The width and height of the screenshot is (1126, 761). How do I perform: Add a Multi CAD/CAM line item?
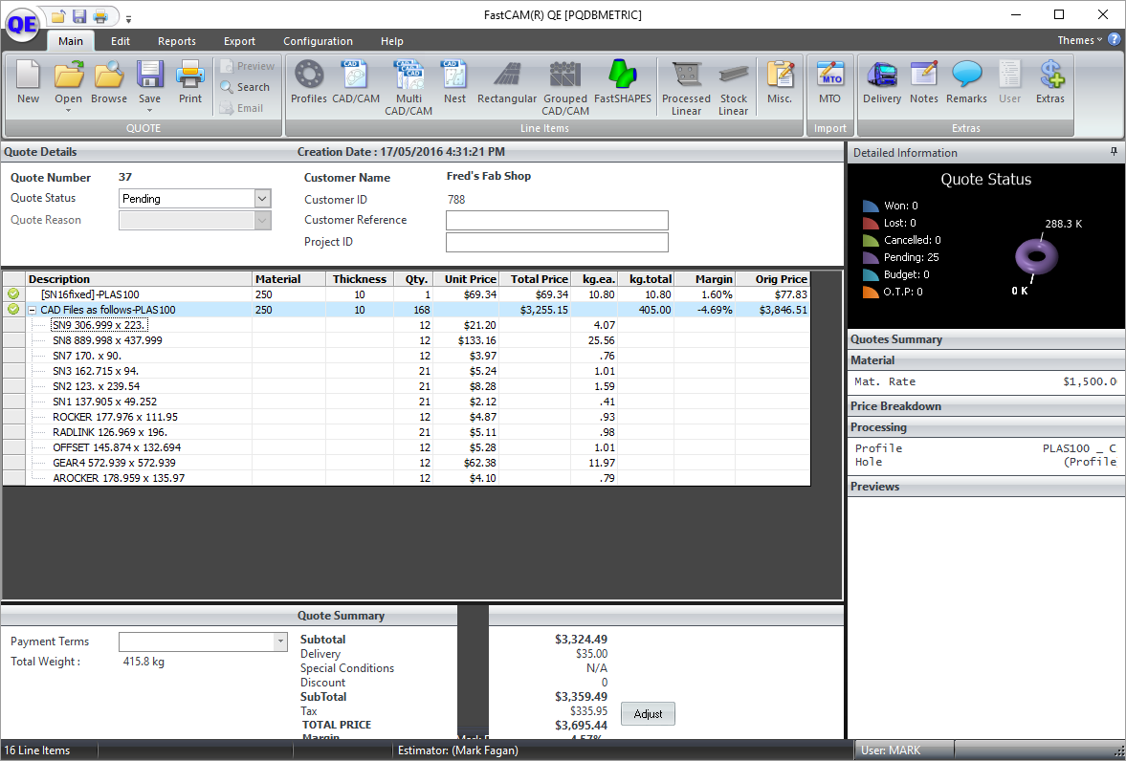pyautogui.click(x=408, y=88)
